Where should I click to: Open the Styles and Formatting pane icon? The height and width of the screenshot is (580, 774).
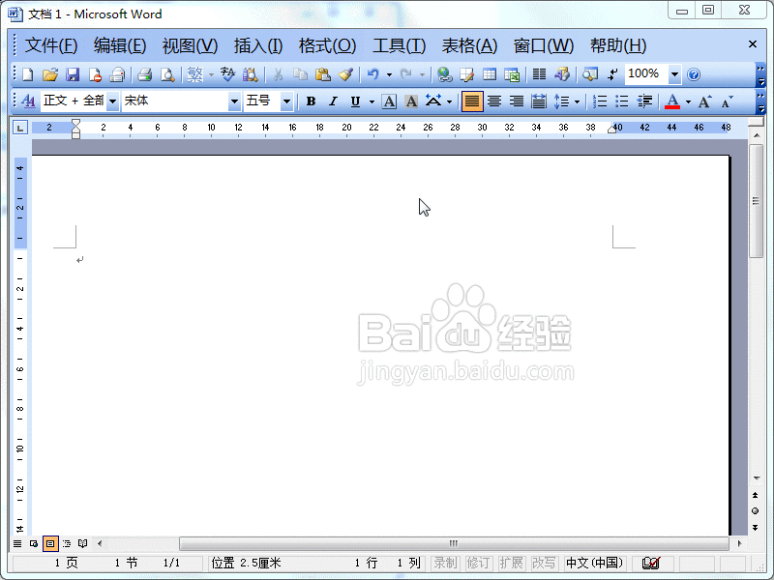click(29, 101)
